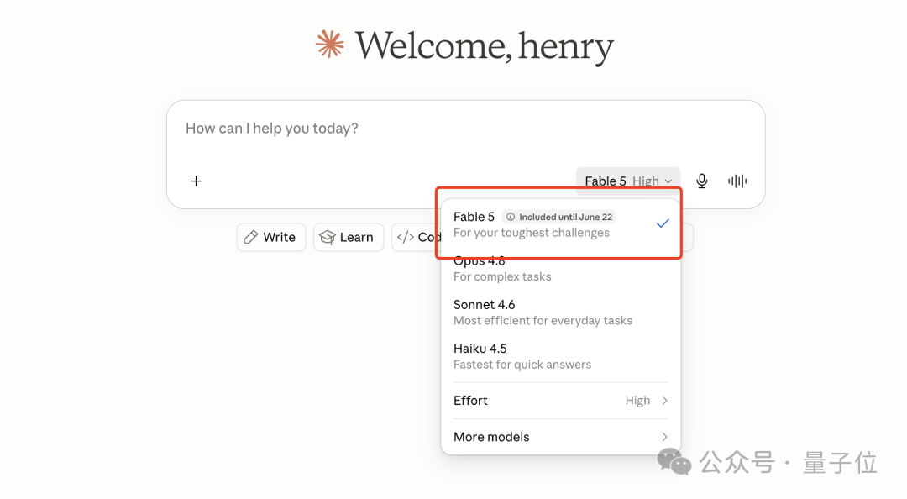Click the orange starburst logo
The height and width of the screenshot is (499, 907).
(330, 44)
